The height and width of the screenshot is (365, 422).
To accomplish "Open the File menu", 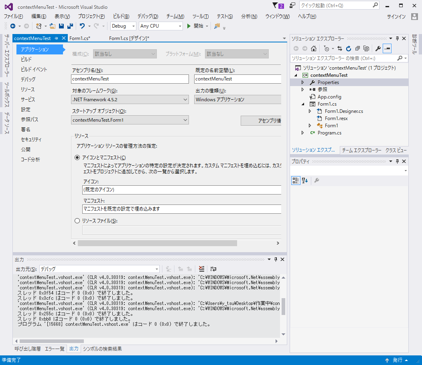I will (13, 16).
